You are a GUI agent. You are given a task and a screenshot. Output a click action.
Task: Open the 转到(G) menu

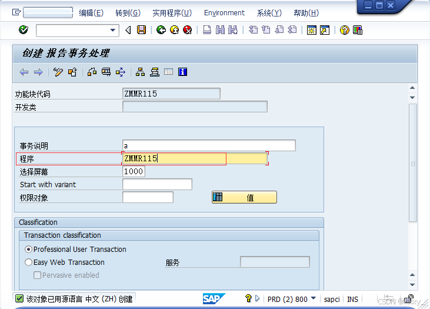click(128, 13)
